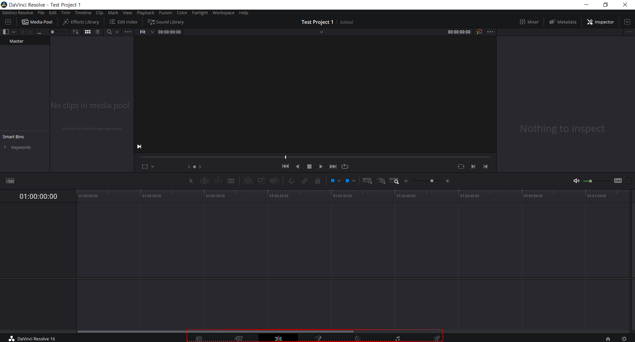Viewport: 635px width, 342px height.
Task: Open media pool search options dropdown
Action: tap(117, 32)
